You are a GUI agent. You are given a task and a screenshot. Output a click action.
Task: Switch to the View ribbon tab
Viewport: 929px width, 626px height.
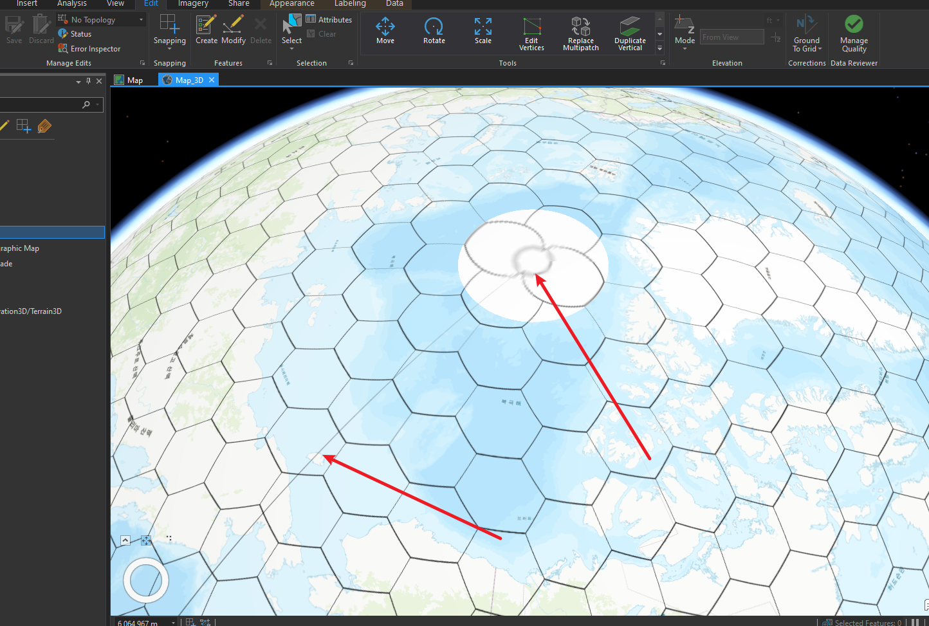116,3
